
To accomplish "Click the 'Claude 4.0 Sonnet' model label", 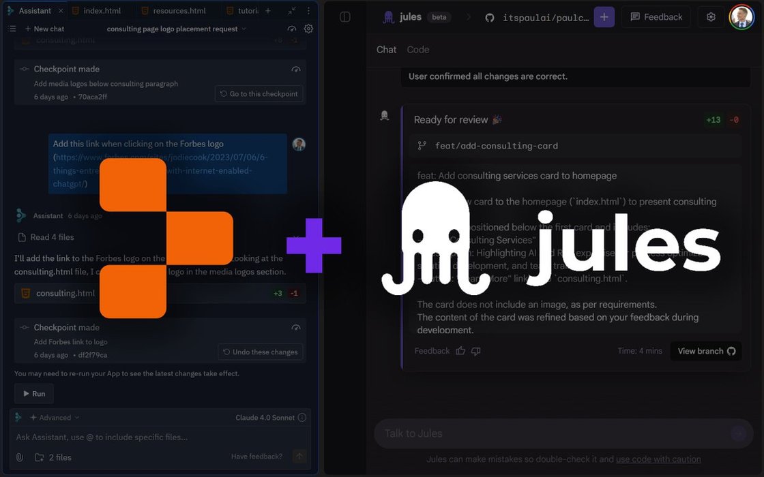I will click(265, 418).
